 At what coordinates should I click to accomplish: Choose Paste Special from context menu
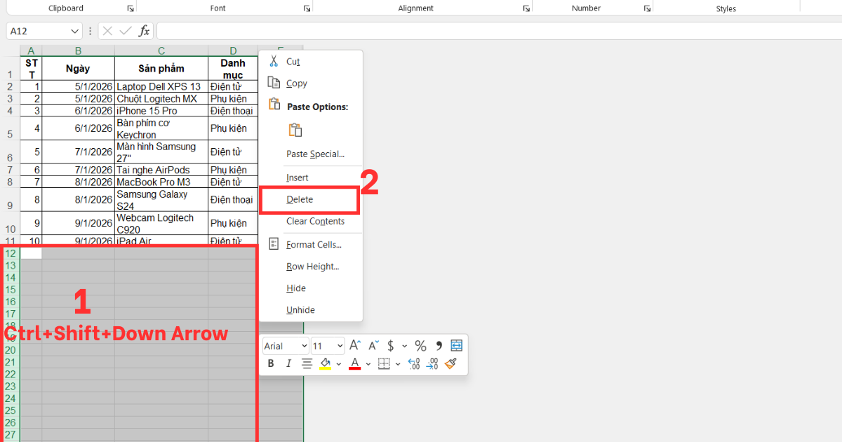tap(311, 154)
